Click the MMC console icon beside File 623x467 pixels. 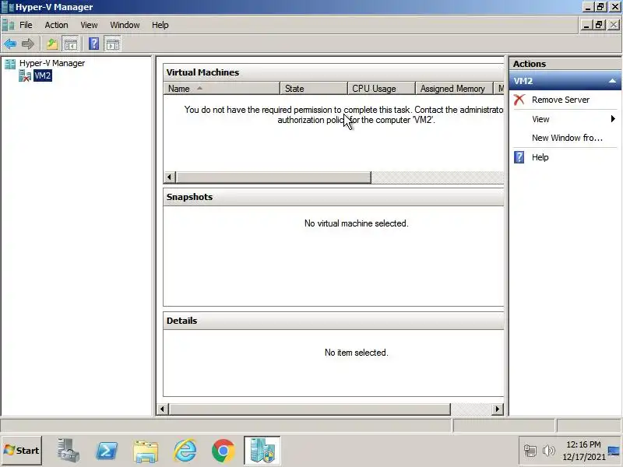(8, 25)
